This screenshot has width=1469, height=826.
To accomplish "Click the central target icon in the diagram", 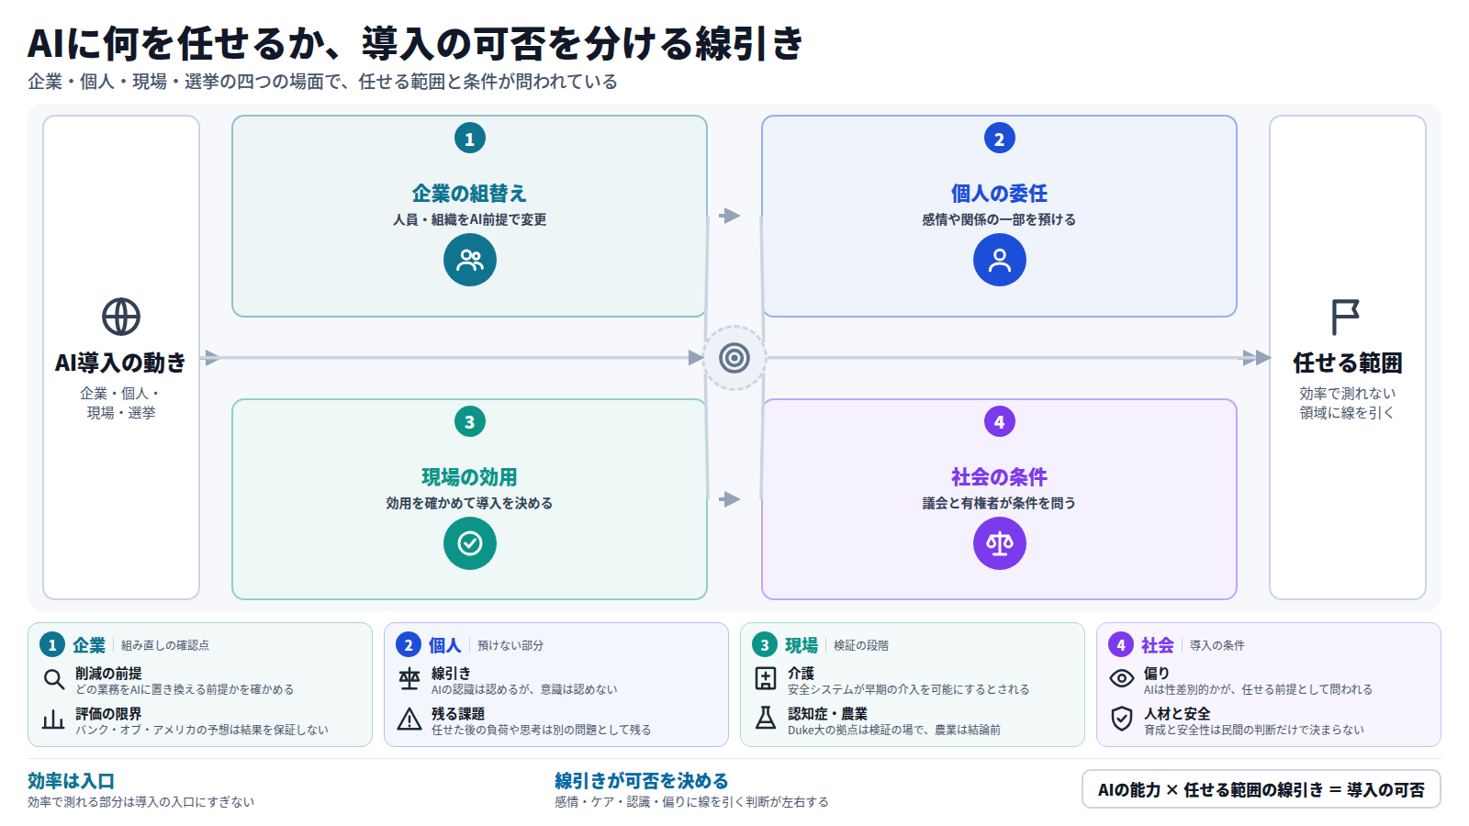I will 734,358.
